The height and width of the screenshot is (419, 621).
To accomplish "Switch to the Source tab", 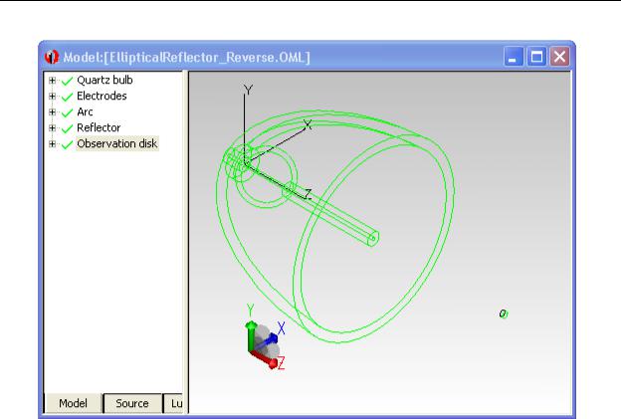I will [132, 403].
